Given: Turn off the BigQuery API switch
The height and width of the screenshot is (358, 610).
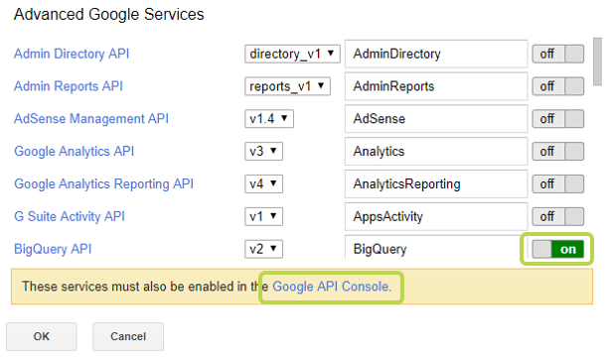Looking at the screenshot, I should [x=558, y=249].
